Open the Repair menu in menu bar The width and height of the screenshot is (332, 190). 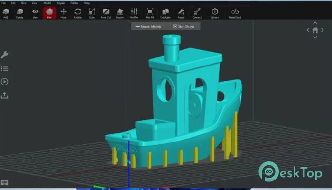click(x=61, y=3)
